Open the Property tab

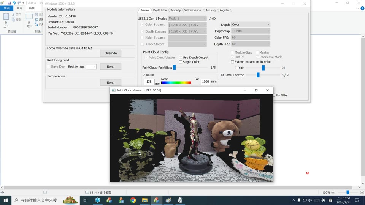pyautogui.click(x=175, y=10)
